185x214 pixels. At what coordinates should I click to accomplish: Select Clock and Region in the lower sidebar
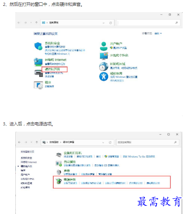26,183
